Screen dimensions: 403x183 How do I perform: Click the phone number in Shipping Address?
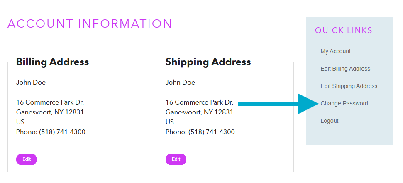click(212, 132)
